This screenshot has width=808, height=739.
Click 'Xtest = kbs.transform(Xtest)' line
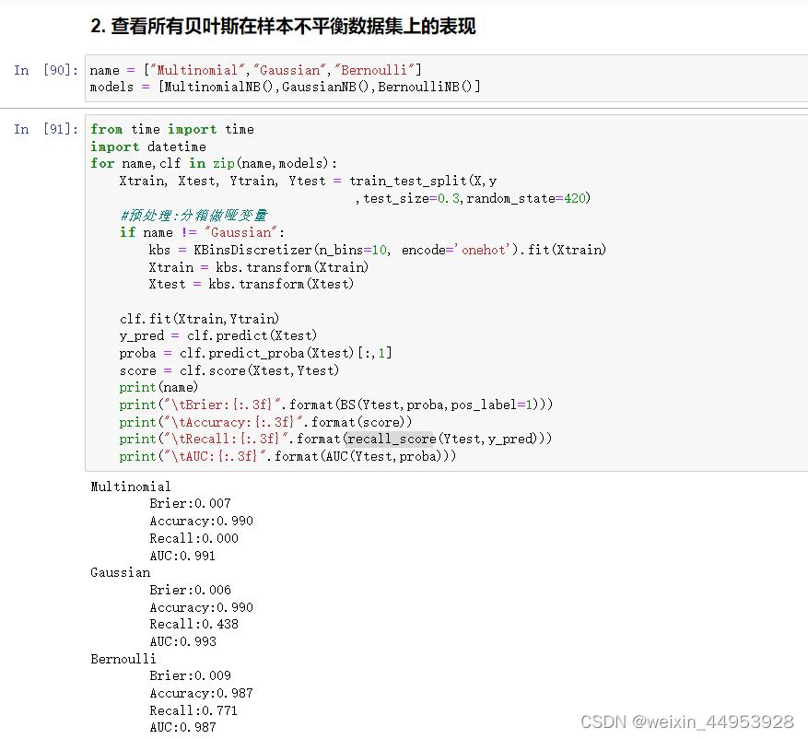[252, 284]
